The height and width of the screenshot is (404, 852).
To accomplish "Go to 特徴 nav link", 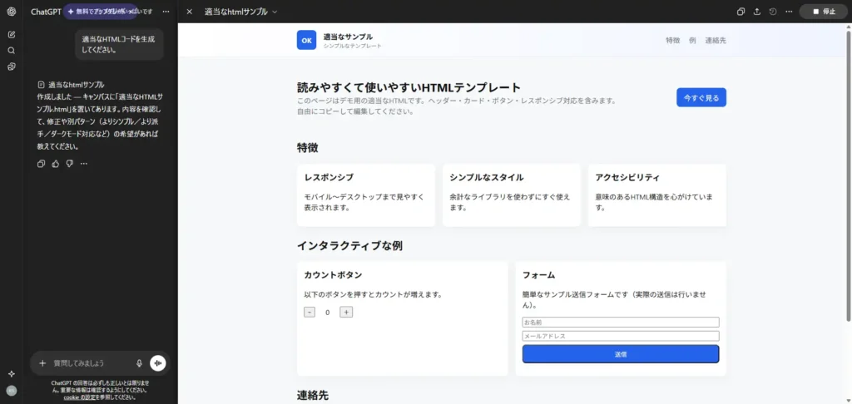I will [x=672, y=40].
